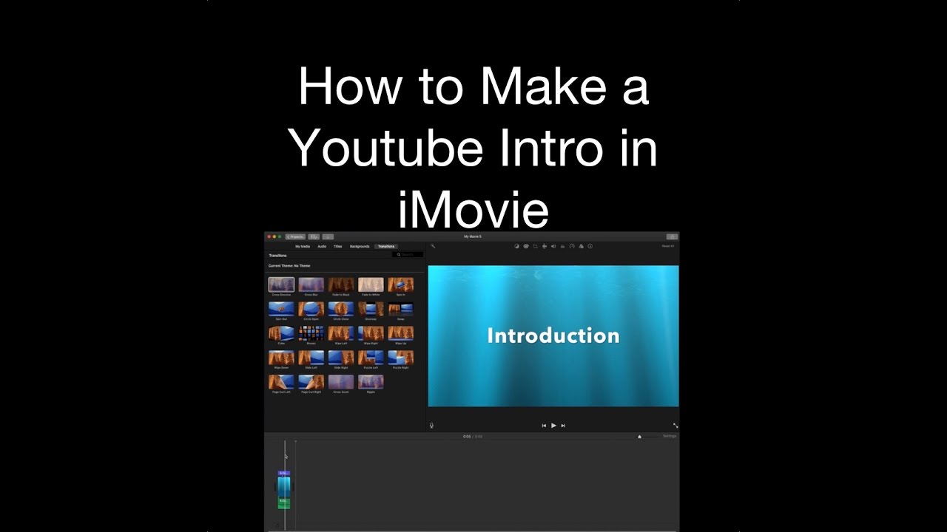
Task: Click the voiceover microphone icon
Action: click(x=431, y=426)
